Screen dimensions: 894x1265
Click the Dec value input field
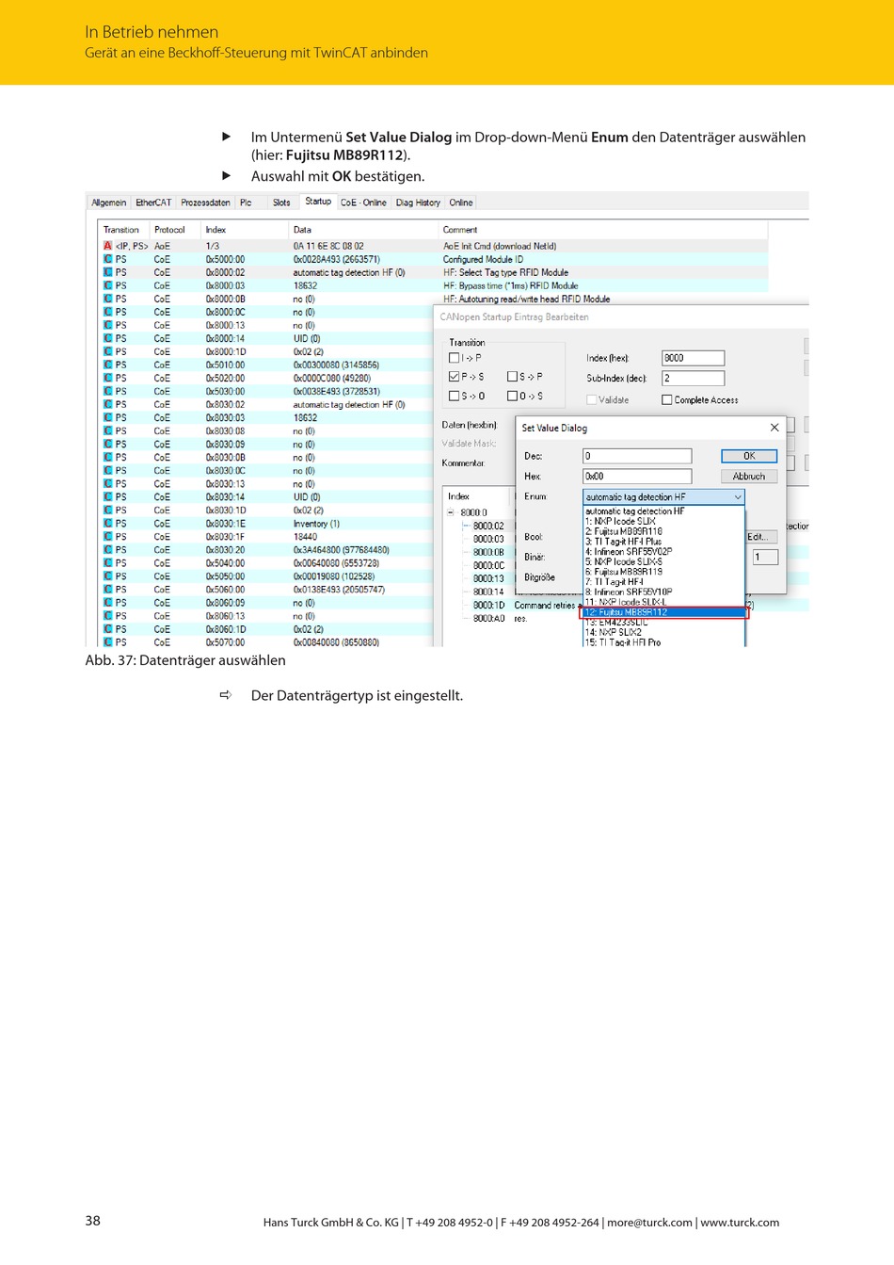(x=637, y=456)
